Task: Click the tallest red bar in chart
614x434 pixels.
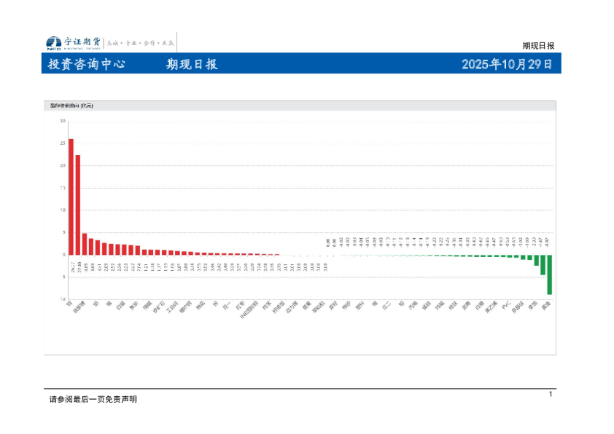Action: [71, 197]
